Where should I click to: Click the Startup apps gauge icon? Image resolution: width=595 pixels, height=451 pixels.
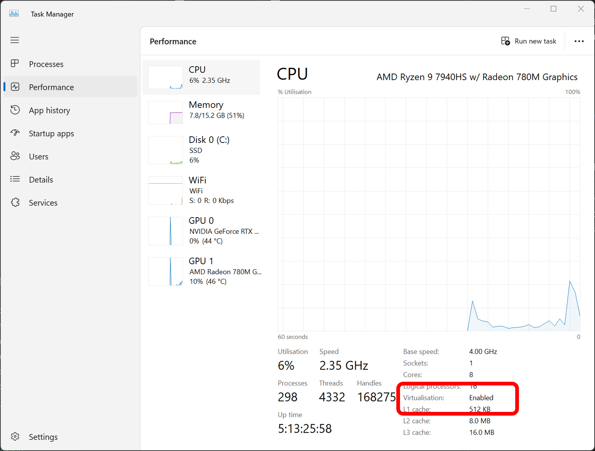[15, 133]
